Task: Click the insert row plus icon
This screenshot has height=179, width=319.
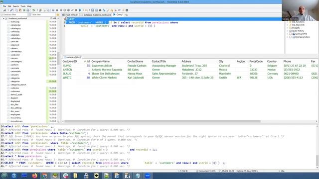Action: tap(65, 10)
